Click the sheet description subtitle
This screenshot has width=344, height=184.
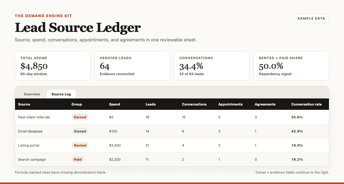point(106,40)
